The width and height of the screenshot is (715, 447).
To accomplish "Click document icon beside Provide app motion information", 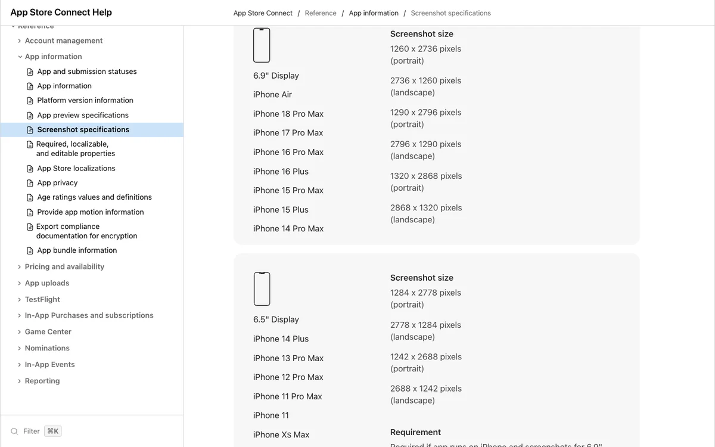I will click(30, 212).
